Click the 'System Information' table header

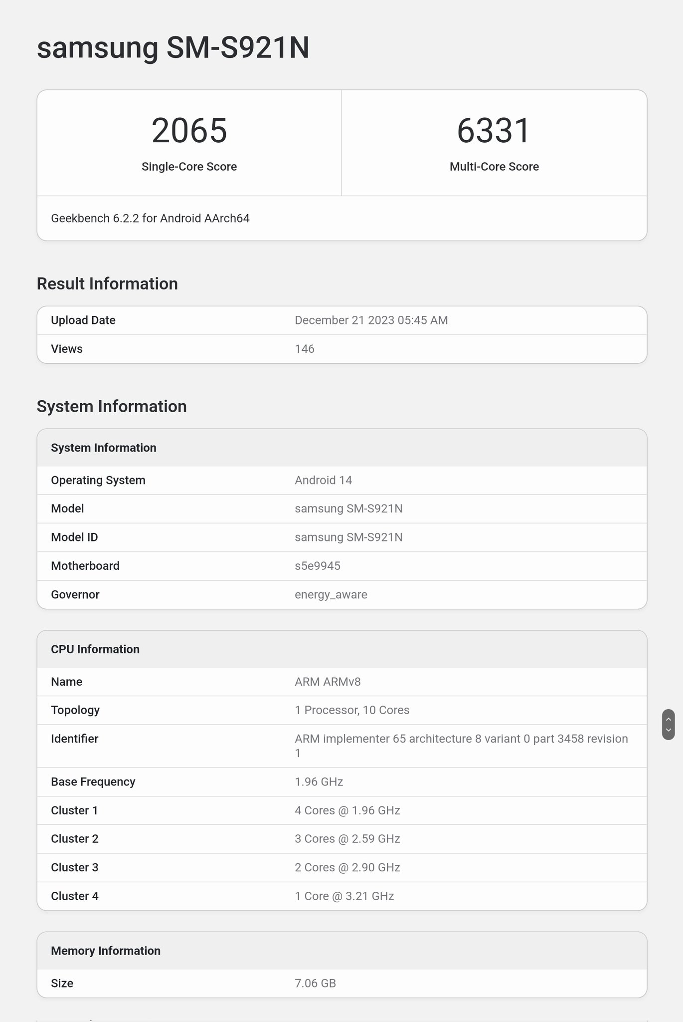pyautogui.click(x=104, y=448)
